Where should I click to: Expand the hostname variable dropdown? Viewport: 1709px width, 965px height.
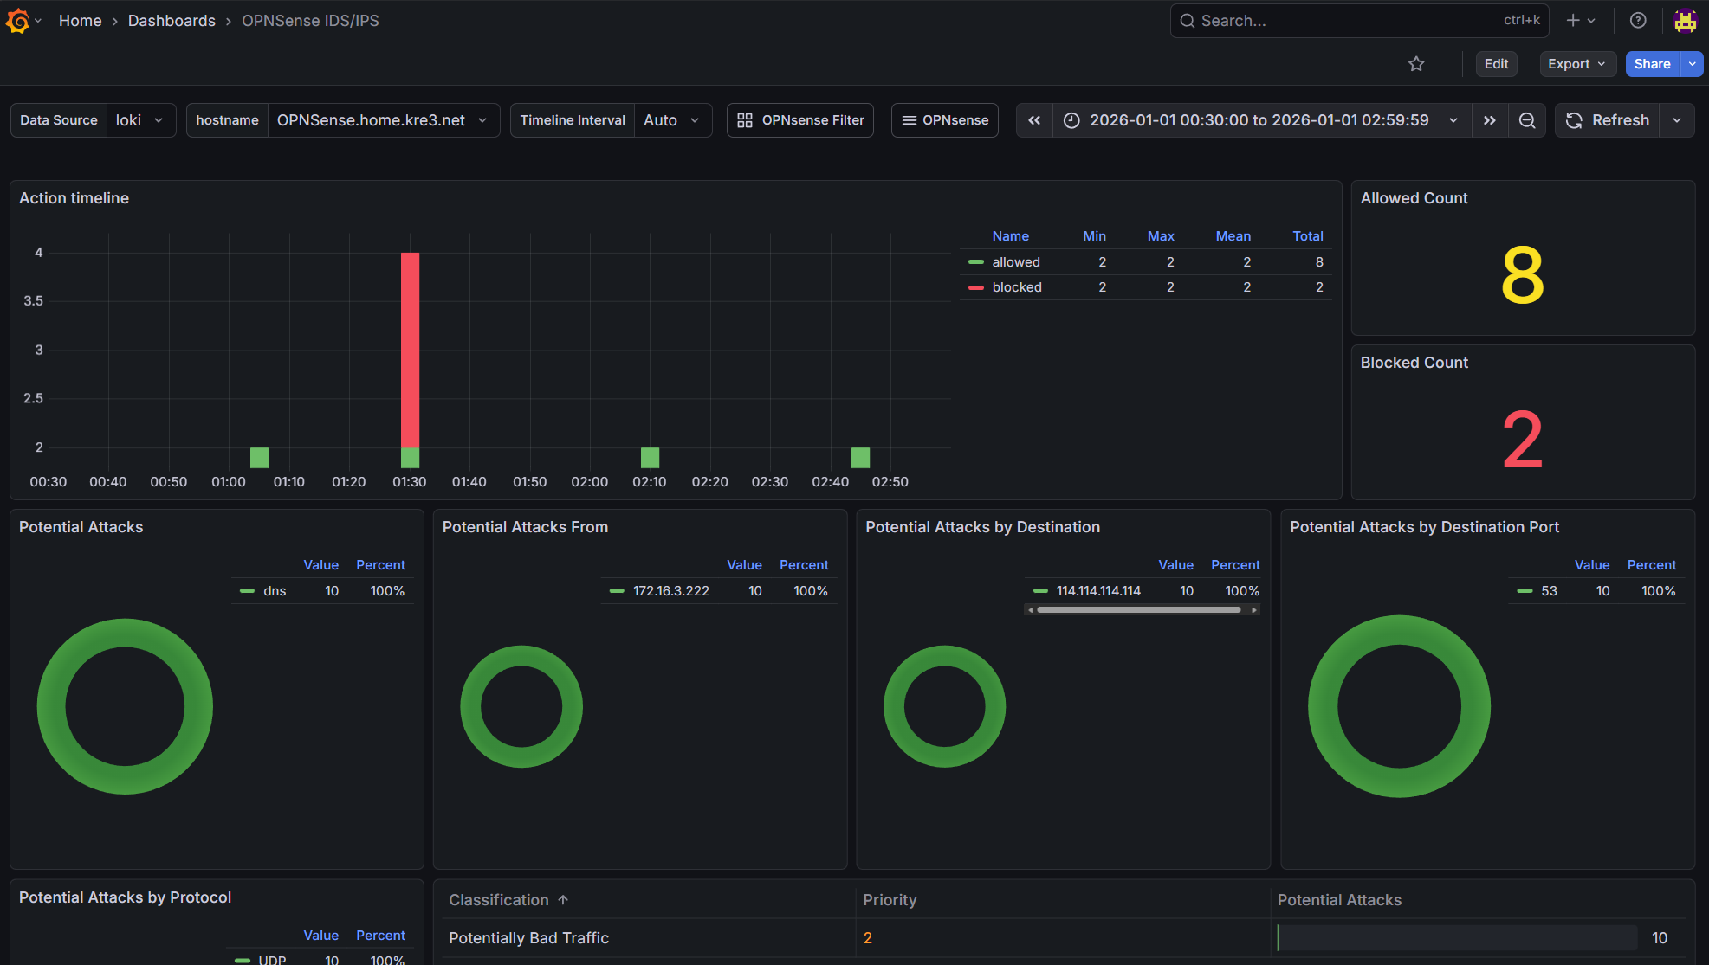coord(383,120)
